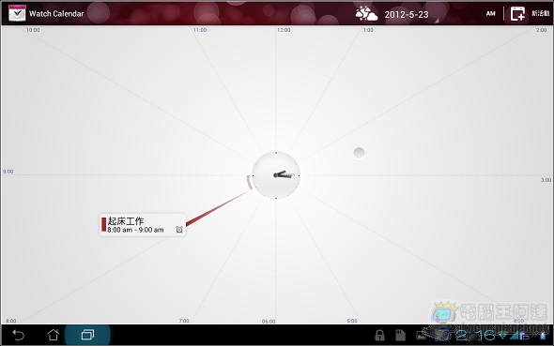Click the alarm icon on event card

(x=179, y=230)
